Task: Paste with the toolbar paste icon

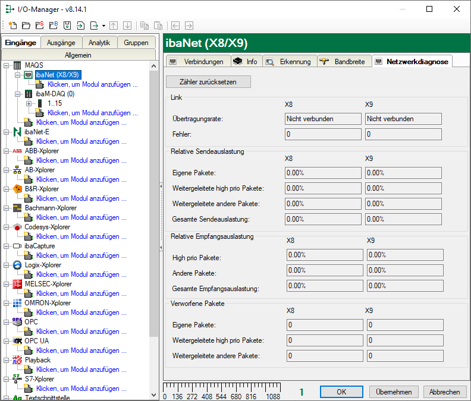Action: 158,26
